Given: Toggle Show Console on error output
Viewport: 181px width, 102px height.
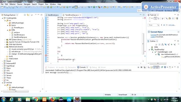Looking at the screenshot, I should click(158, 67).
